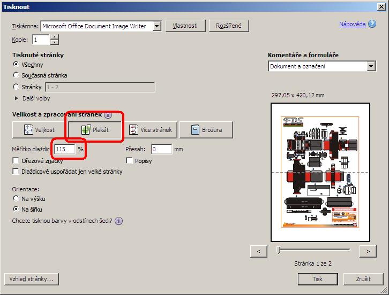Screen dimensions: 389x295
Task: Click the Měřítko dlaždic percent field
Action: 65,149
